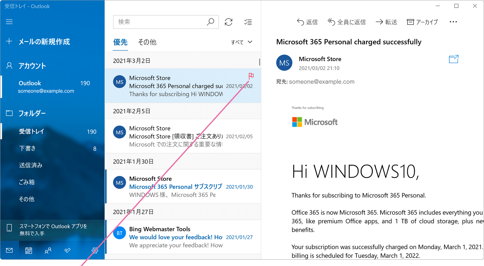The image size is (484, 266).
Task: Maximize the Outlook window
Action: tap(456, 6)
